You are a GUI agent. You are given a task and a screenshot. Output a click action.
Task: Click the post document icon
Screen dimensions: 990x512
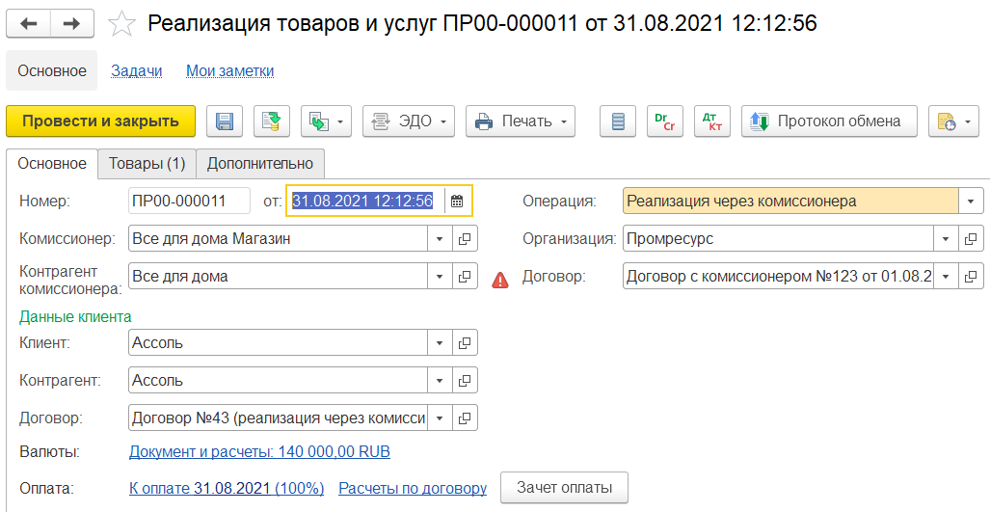[272, 121]
